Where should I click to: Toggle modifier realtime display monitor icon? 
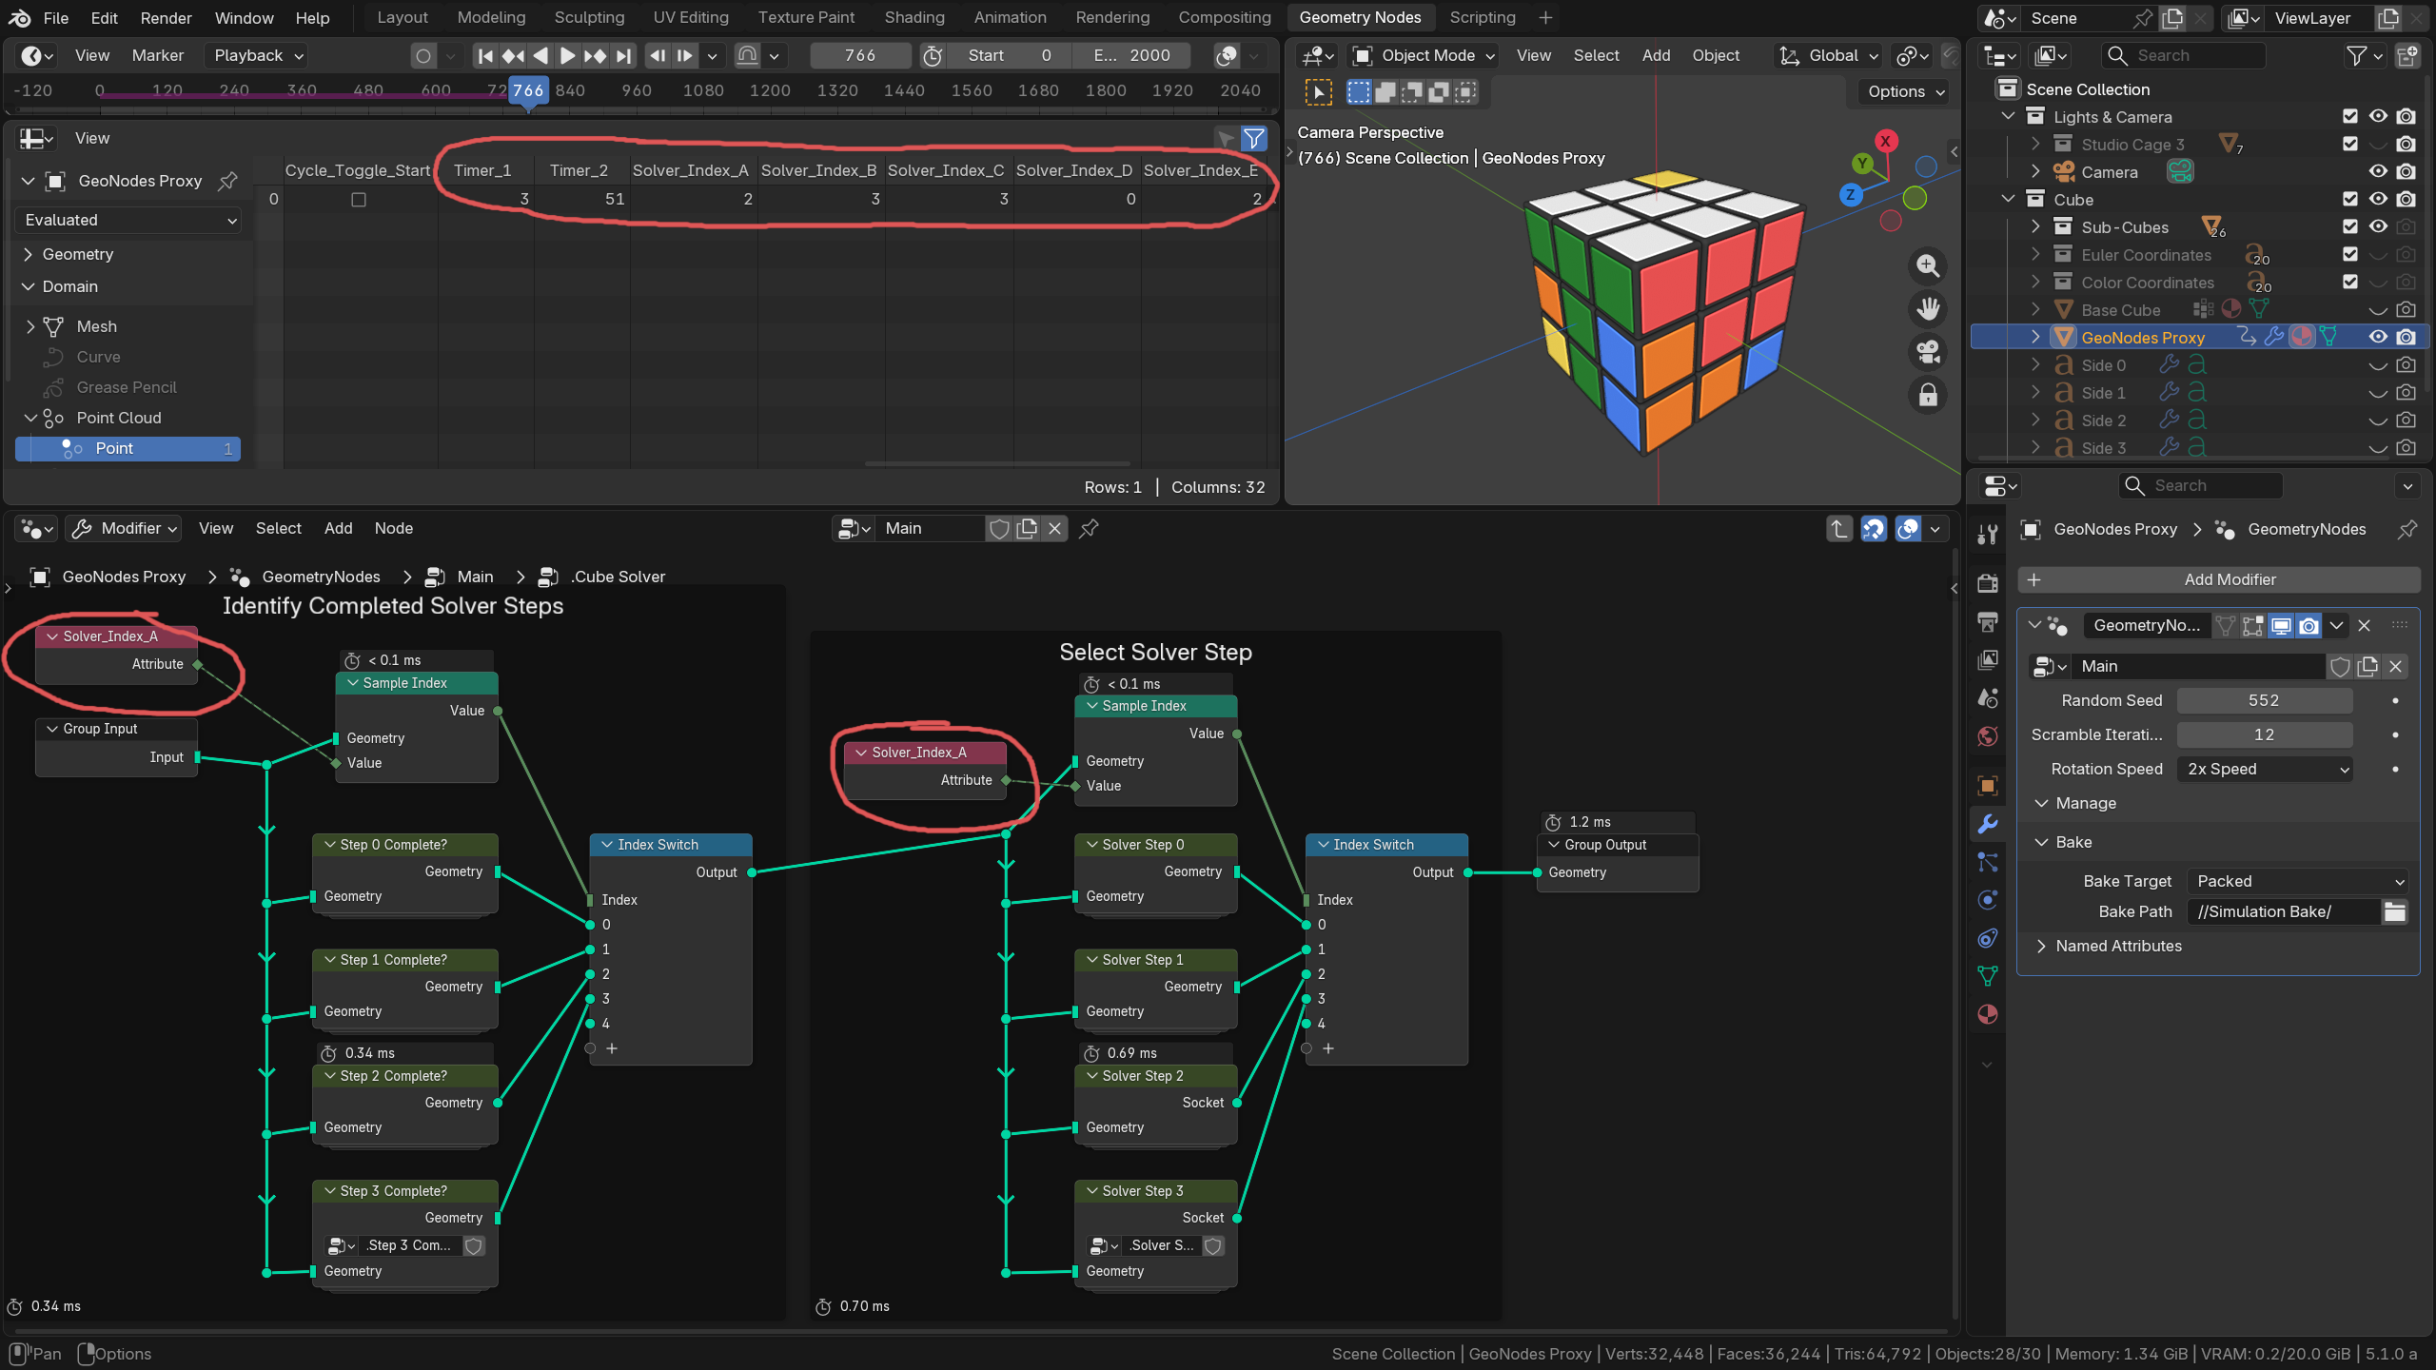pyautogui.click(x=2281, y=625)
